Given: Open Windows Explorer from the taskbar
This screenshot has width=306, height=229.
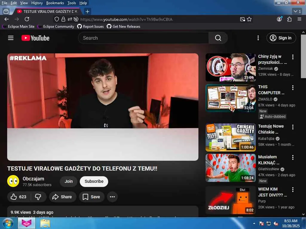Looking at the screenshot, I should (x=45, y=223).
